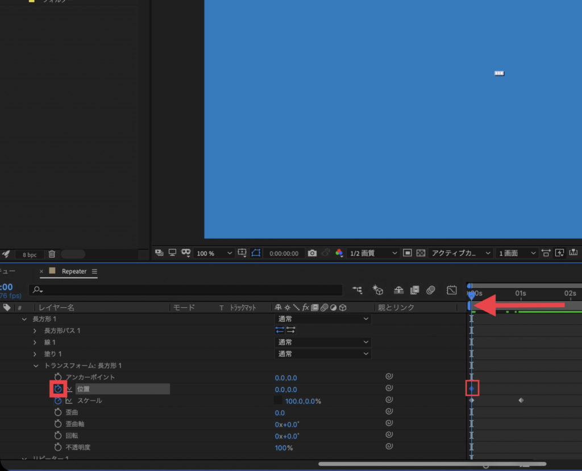Toggle the scale constrain proportions link box
582x471 pixels.
(x=278, y=401)
